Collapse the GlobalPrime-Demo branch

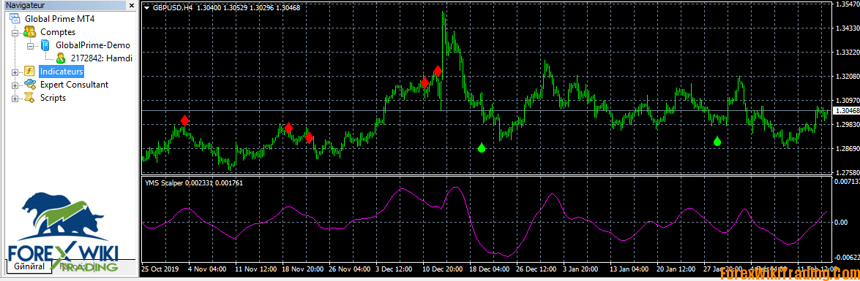[x=30, y=46]
